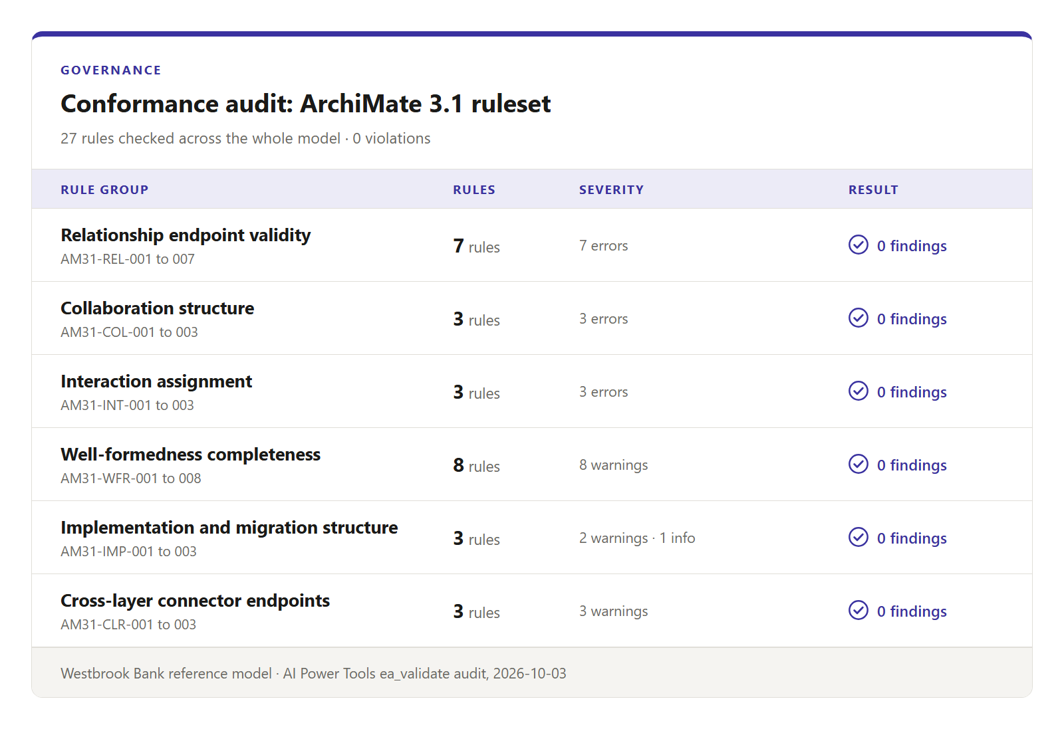Click the 'RULES' column header
1064x729 pixels.
474,190
